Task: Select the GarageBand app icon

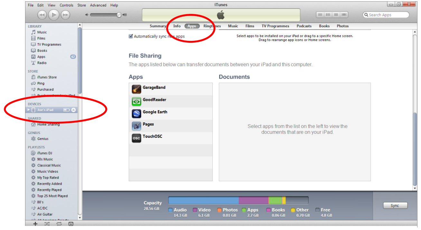Action: (136, 89)
